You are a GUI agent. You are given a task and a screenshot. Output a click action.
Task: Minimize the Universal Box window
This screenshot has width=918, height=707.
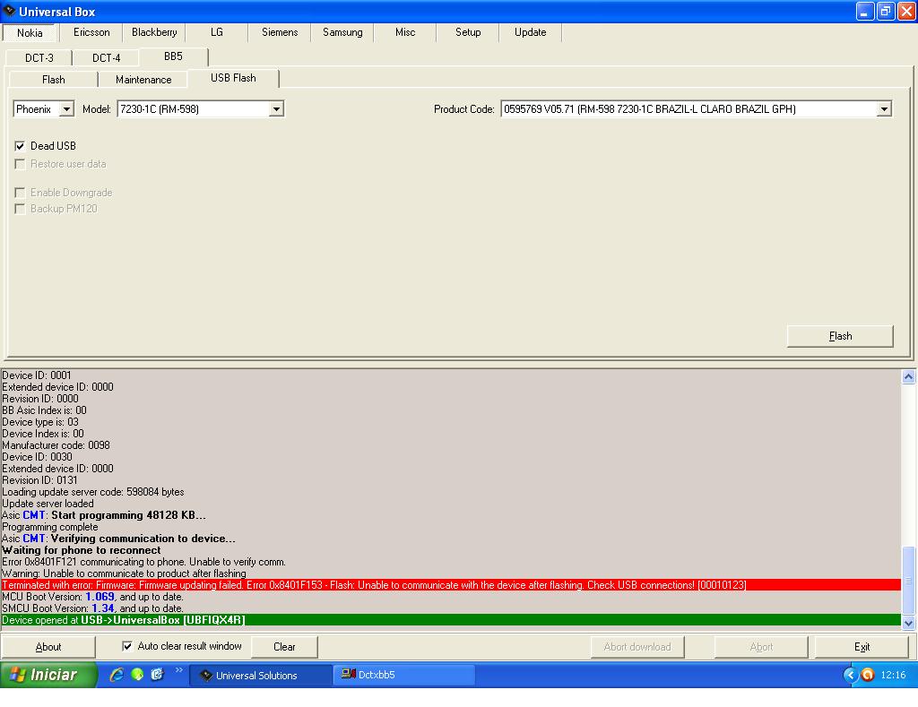pos(865,11)
